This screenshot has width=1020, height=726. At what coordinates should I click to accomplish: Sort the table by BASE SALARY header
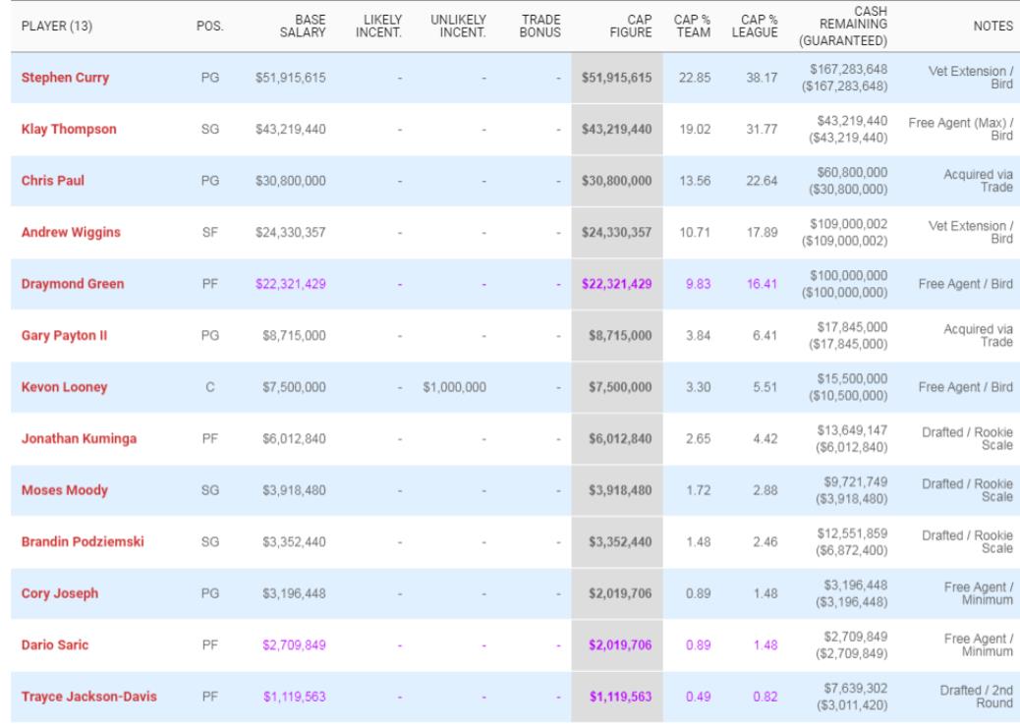[303, 26]
